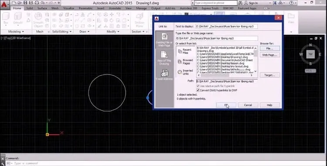Click the command line input field
The height and width of the screenshot is (166, 327).
pos(167,163)
